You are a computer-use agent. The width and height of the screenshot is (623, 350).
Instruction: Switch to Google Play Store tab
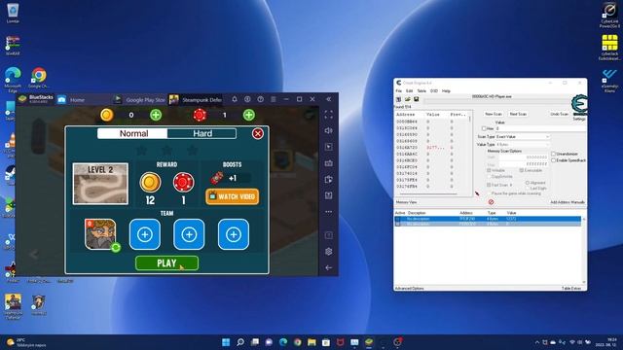click(x=139, y=99)
